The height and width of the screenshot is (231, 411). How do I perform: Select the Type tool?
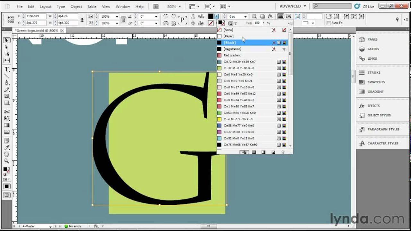point(6,69)
